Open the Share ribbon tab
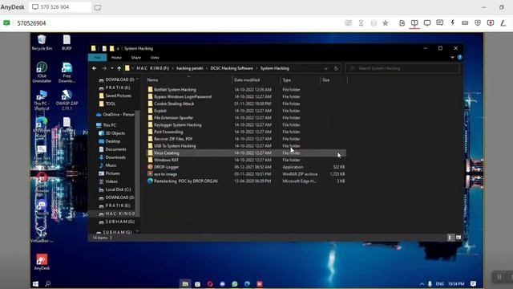 point(135,58)
